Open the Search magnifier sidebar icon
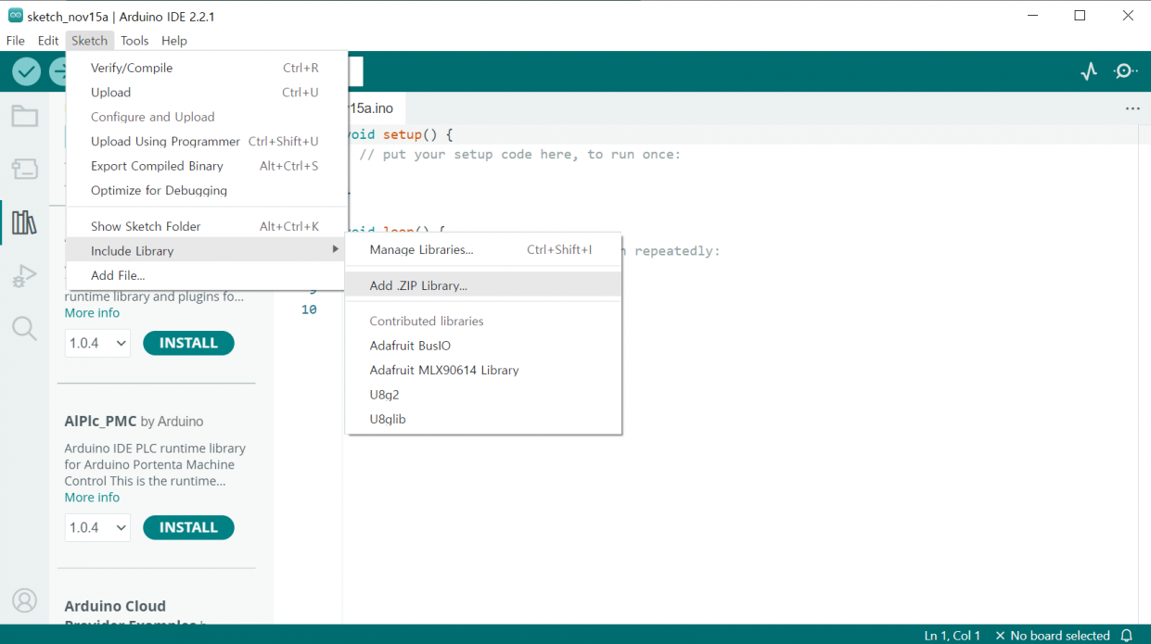The height and width of the screenshot is (644, 1151). click(x=24, y=328)
